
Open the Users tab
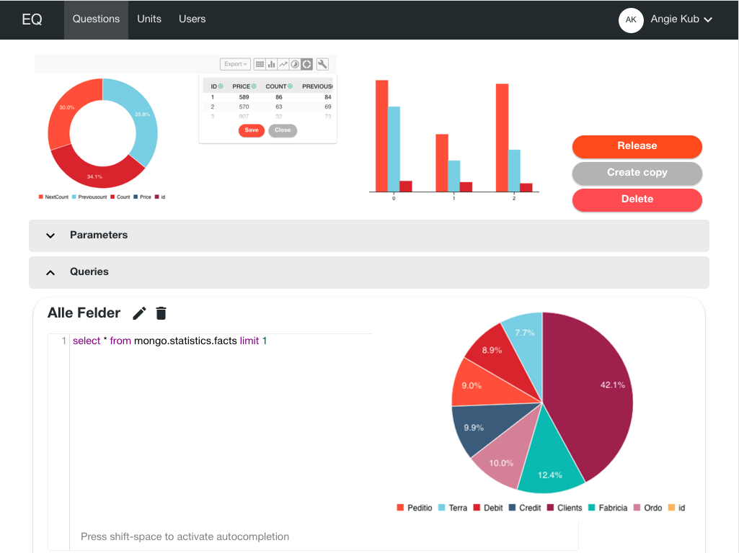click(x=193, y=19)
